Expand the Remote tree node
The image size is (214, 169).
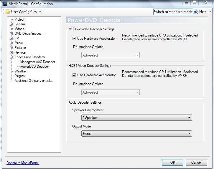(11, 52)
